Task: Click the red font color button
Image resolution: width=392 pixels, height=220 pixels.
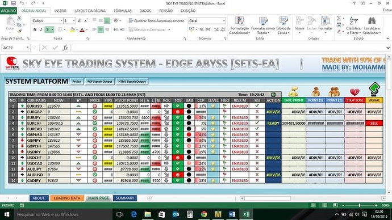Action: click(82, 29)
